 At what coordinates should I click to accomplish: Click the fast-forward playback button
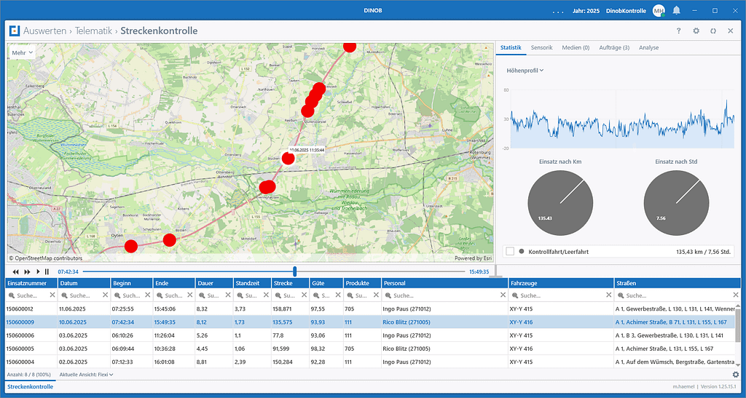point(27,271)
